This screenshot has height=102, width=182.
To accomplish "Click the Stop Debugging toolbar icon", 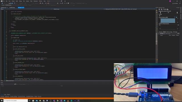I will click(47, 3).
